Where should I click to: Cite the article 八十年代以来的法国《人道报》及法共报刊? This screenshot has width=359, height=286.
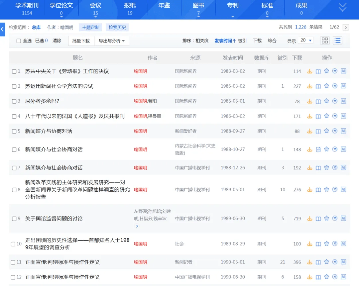335,116
